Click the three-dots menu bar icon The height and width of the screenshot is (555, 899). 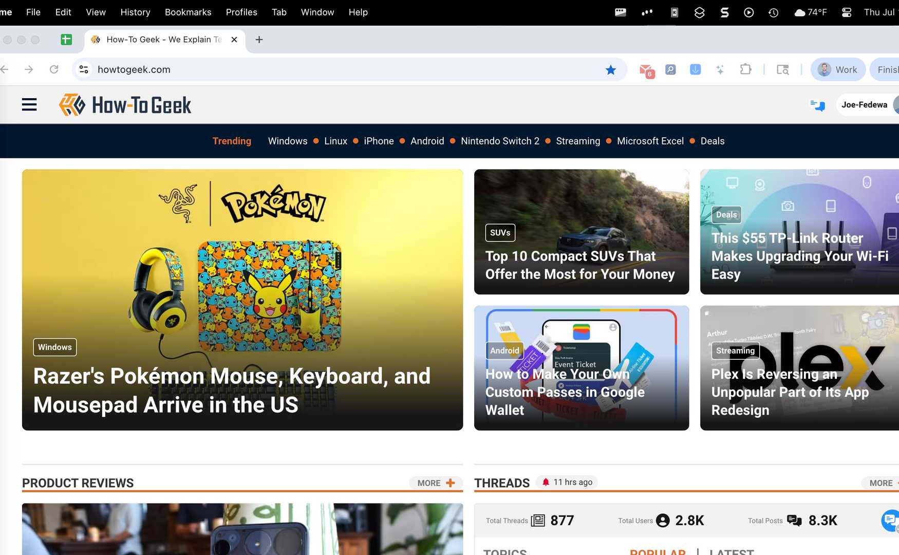[647, 12]
